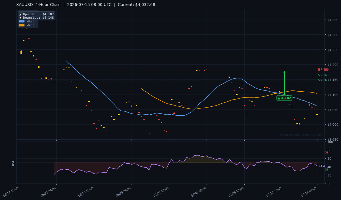Click the green OS oversold label
This screenshot has height=200, width=341.
[x=326, y=170]
